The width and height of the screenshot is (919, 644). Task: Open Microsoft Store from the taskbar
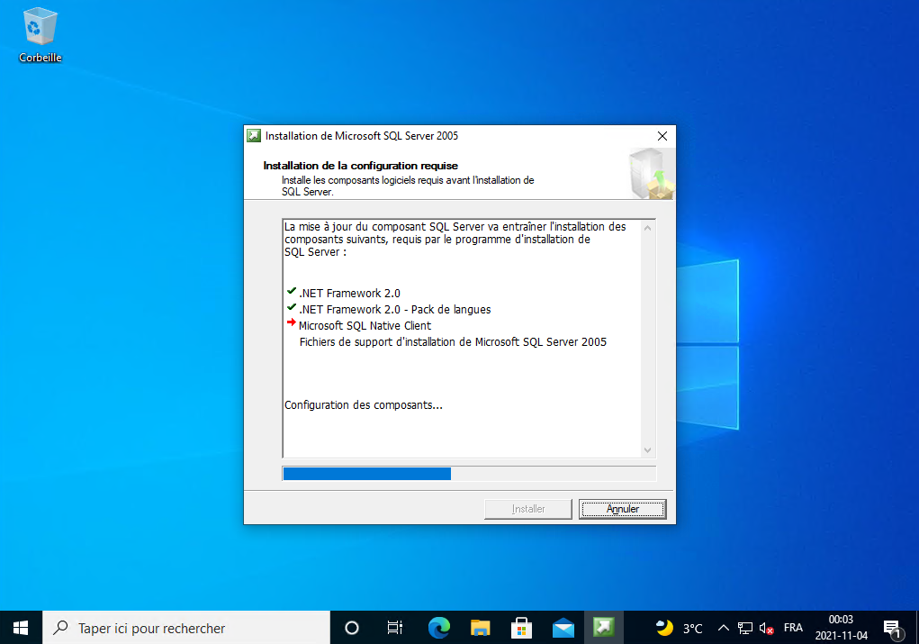click(x=521, y=628)
